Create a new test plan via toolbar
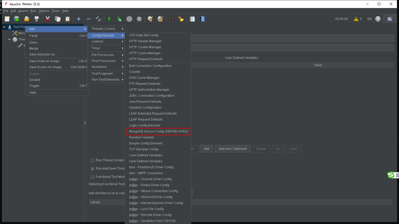This screenshot has width=399, height=224. [x=7, y=19]
